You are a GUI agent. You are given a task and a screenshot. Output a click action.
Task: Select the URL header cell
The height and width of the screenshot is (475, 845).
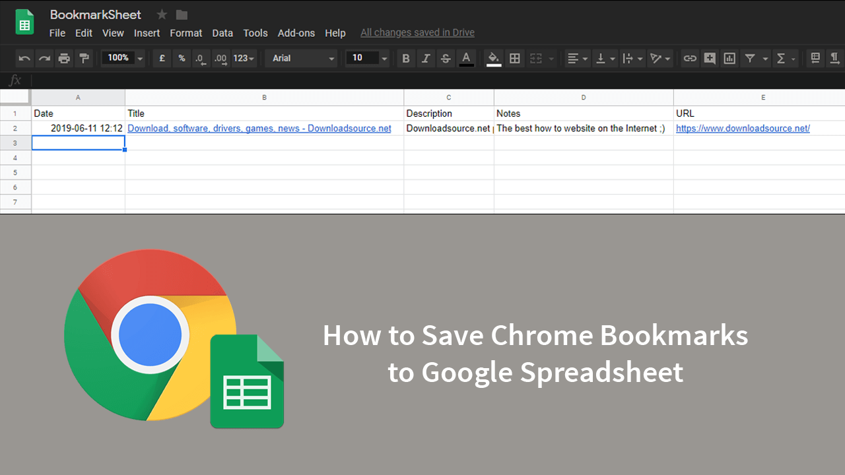point(759,113)
